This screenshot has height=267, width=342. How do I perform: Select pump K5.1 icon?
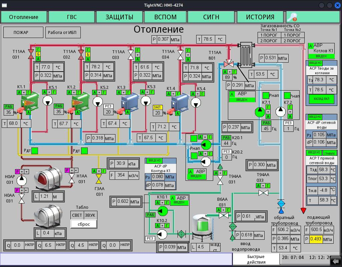[48, 101]
